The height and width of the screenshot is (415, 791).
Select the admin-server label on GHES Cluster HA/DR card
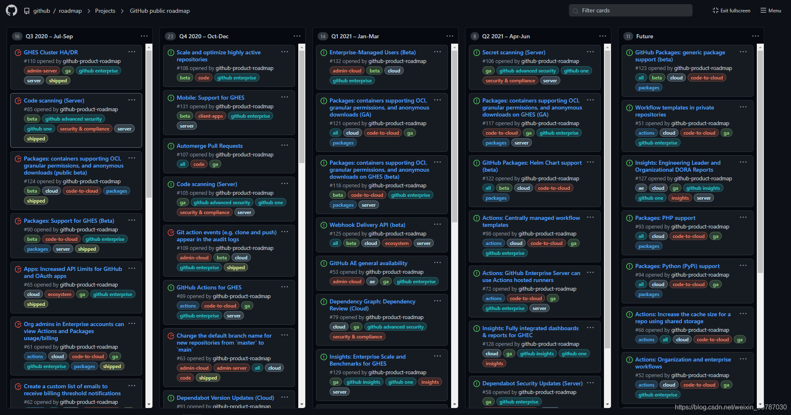pos(42,71)
